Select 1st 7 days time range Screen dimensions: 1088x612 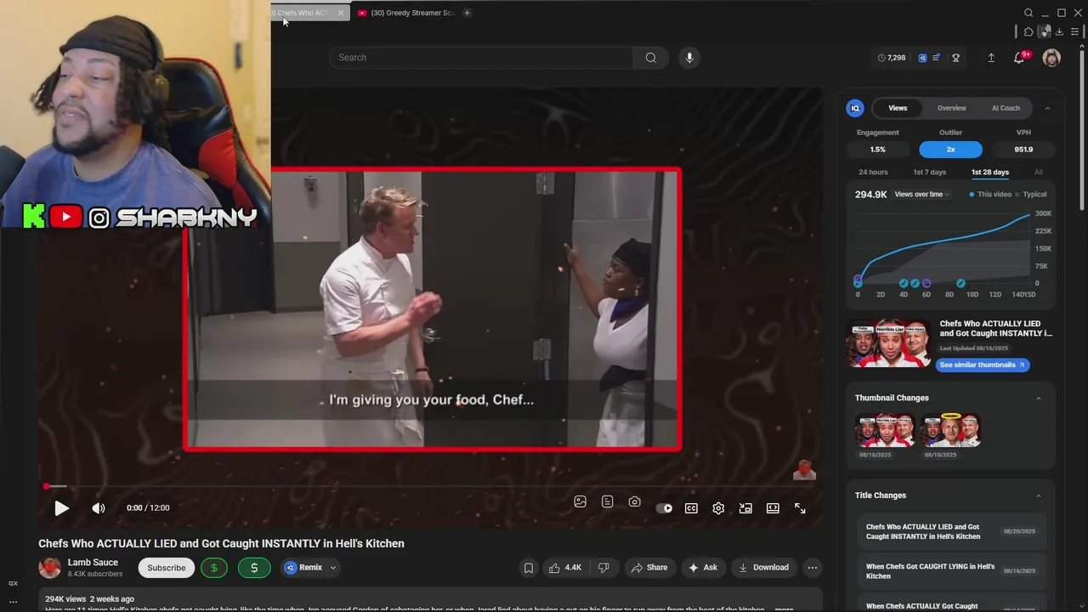(929, 173)
